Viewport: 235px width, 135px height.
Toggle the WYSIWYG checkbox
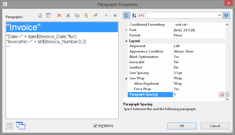(95, 126)
